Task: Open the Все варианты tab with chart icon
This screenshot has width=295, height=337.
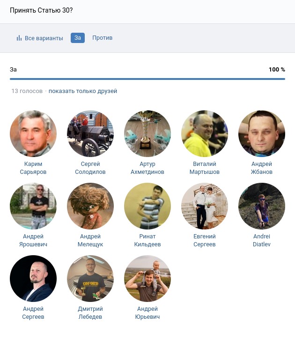Action: [40, 38]
